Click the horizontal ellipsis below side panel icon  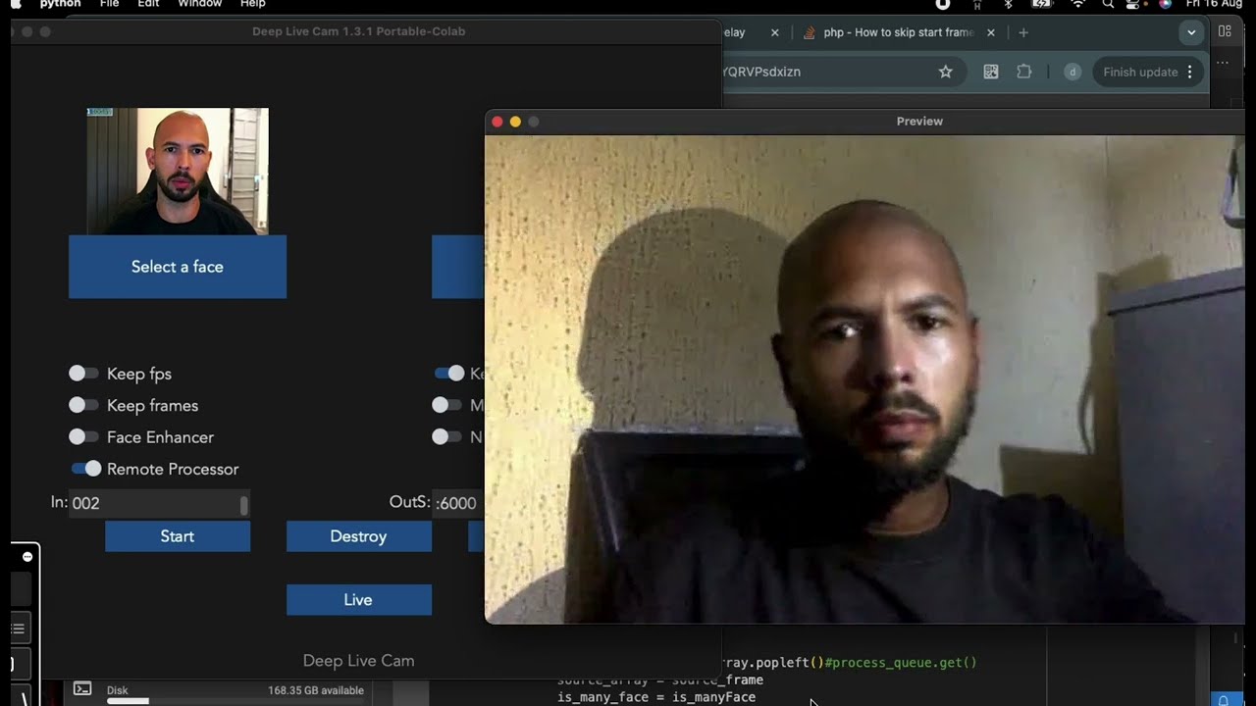pyautogui.click(x=1223, y=63)
